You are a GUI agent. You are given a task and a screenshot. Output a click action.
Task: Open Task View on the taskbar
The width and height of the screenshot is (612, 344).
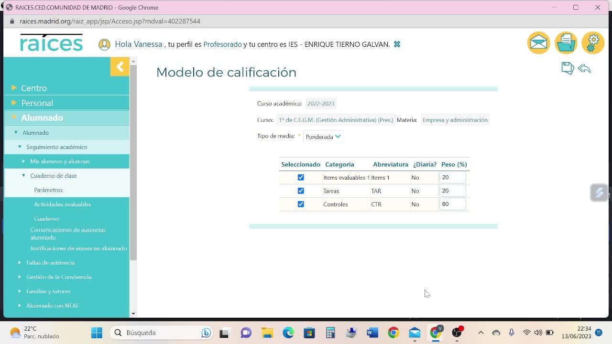click(224, 333)
